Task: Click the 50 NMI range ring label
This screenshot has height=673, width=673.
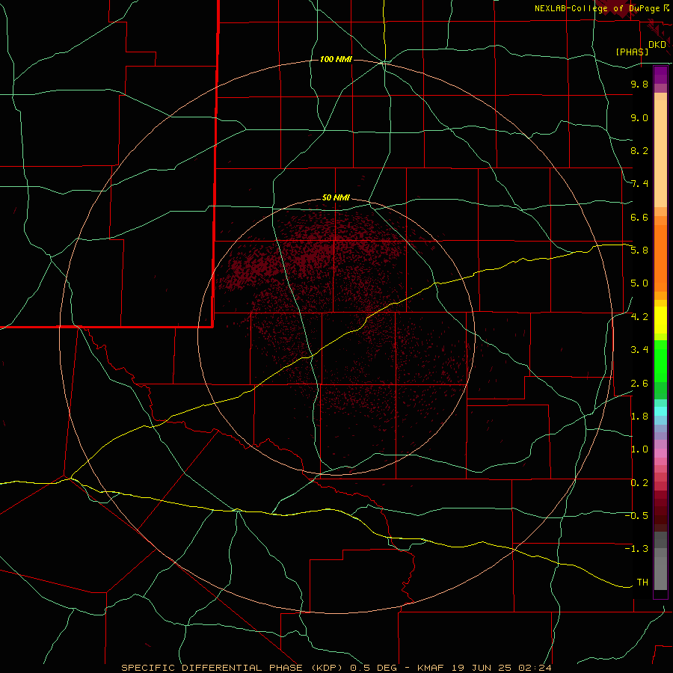Action: point(336,197)
